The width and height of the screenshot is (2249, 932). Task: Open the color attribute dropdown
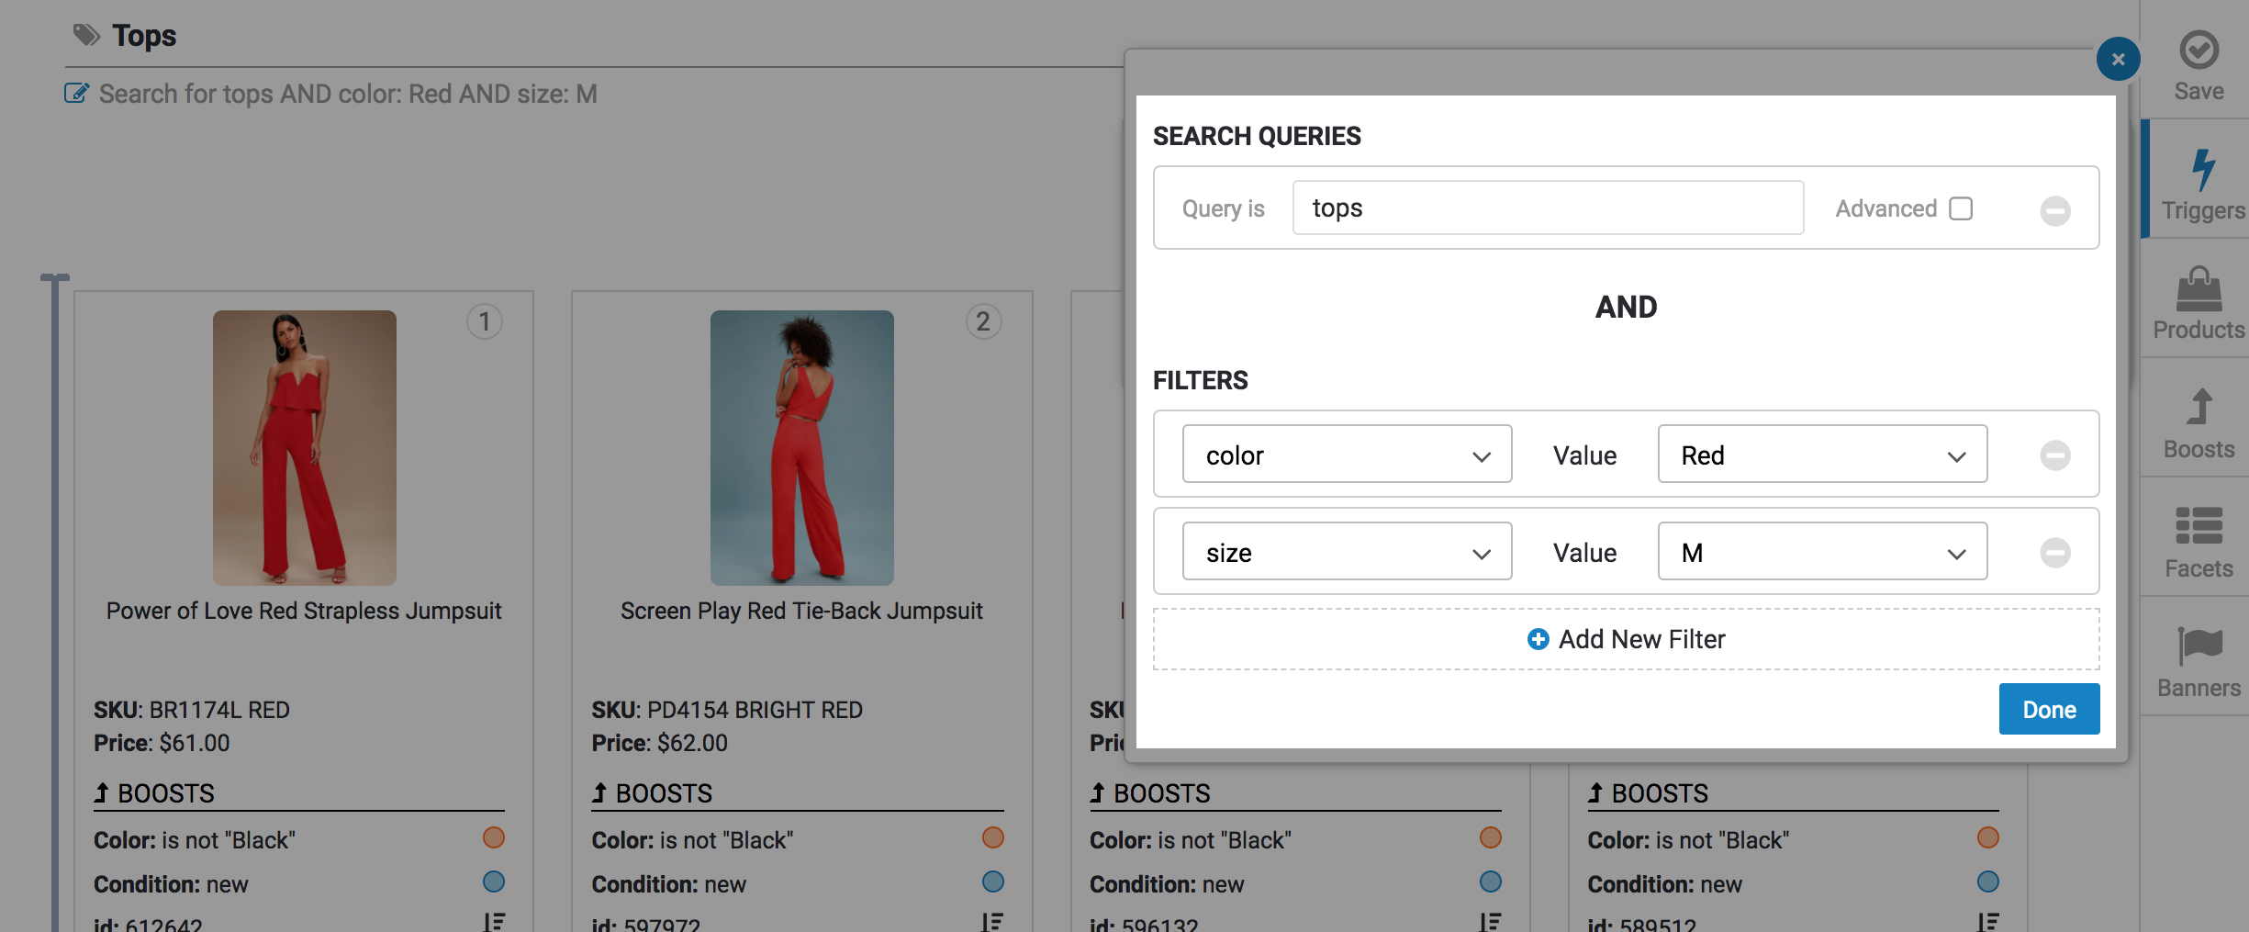click(1347, 455)
